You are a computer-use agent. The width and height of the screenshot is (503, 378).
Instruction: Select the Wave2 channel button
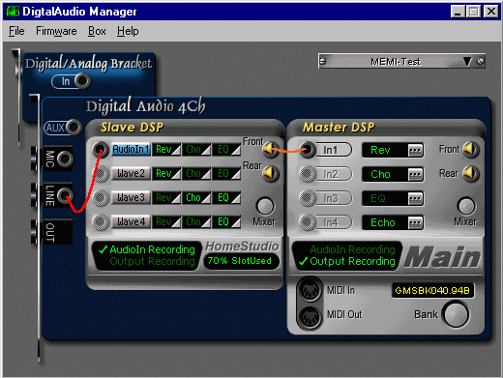131,174
